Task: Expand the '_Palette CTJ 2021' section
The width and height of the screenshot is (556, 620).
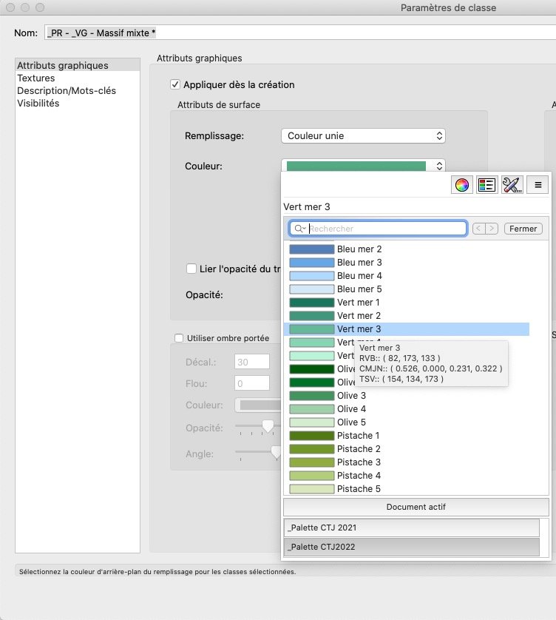Action: click(x=416, y=528)
